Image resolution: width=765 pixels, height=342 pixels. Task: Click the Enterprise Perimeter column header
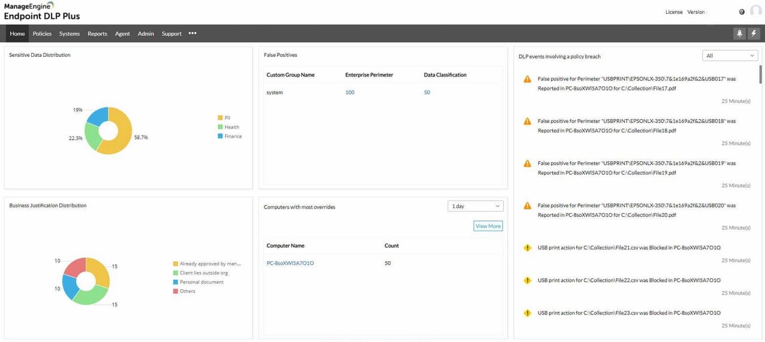tap(369, 75)
